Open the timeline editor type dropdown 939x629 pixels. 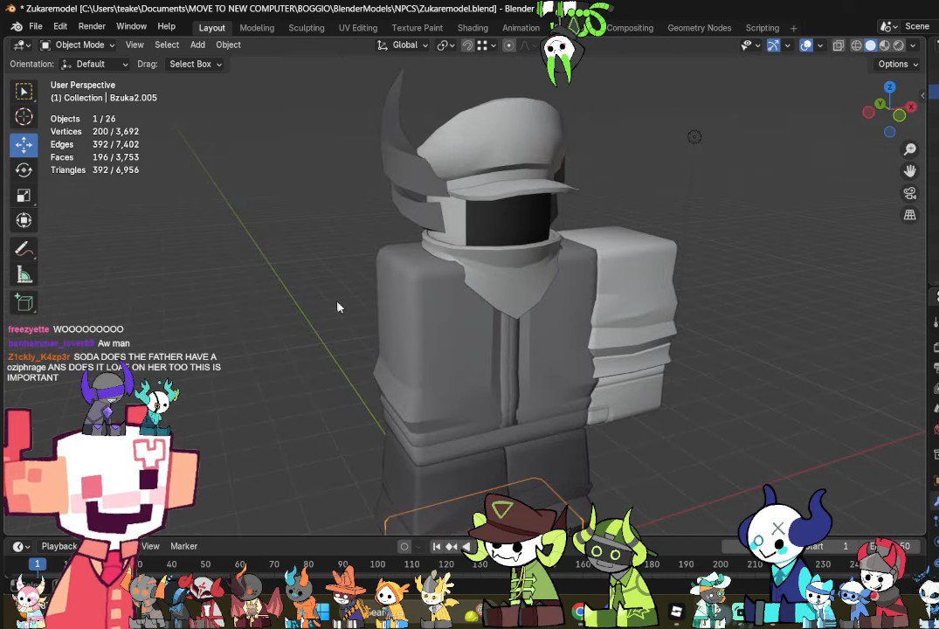coord(22,546)
